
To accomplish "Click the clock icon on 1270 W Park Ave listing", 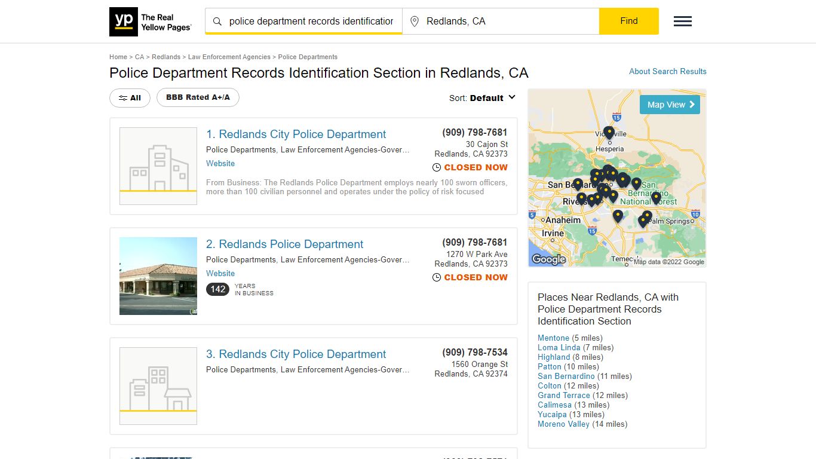I will coord(437,278).
